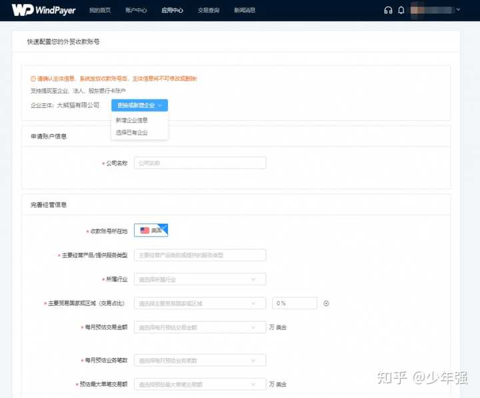
Task: Open notifications bell icon
Action: pos(401,10)
